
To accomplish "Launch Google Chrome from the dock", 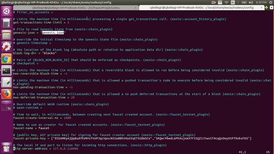I will point(6,59).
